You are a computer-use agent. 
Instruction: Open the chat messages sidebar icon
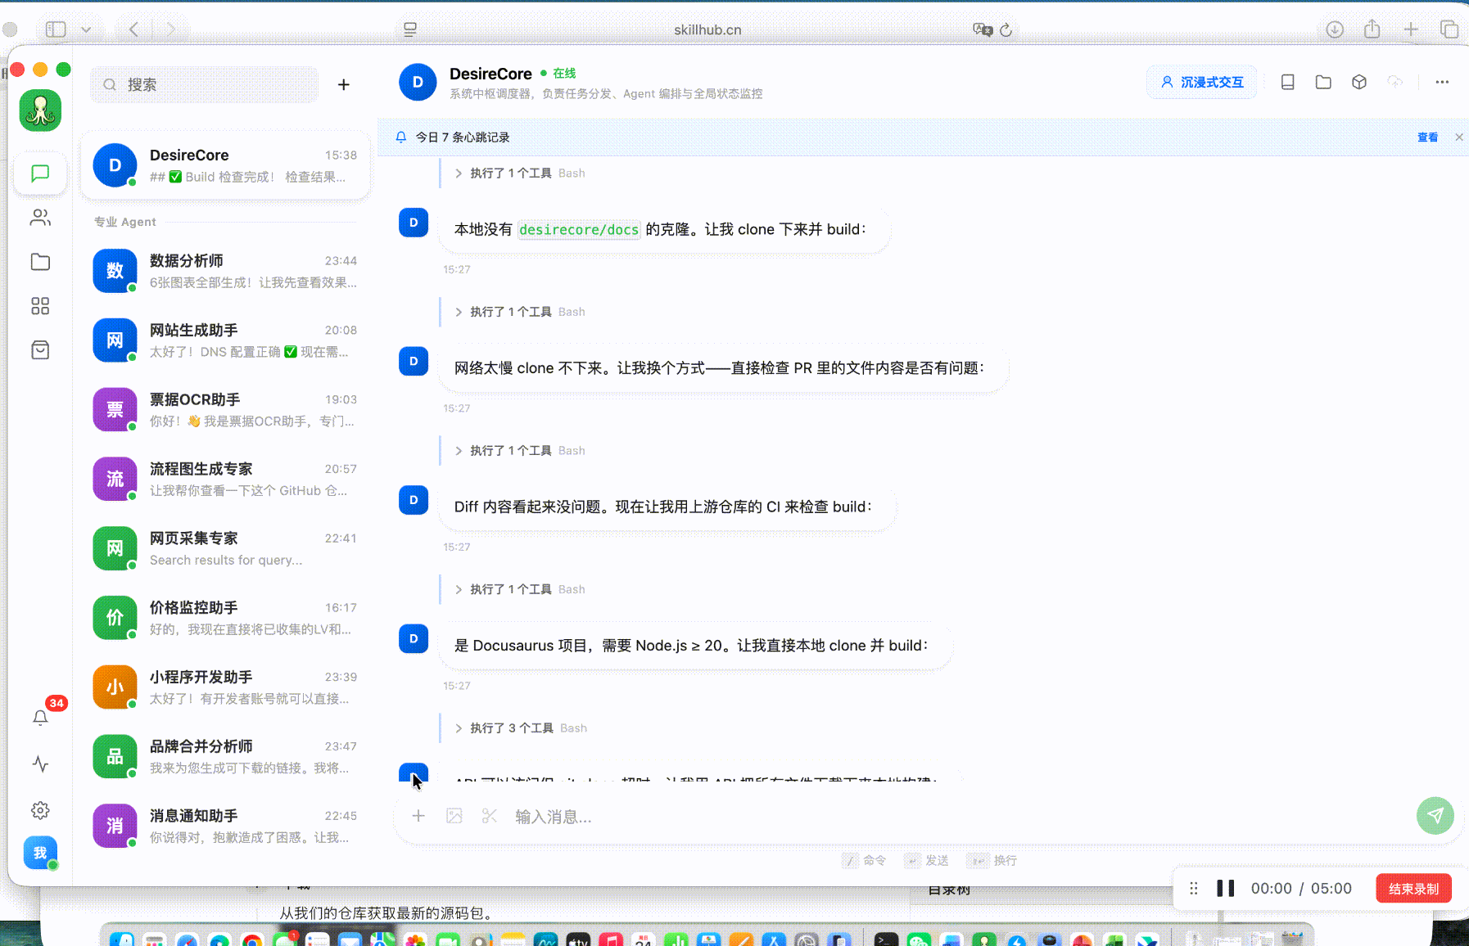pos(40,173)
